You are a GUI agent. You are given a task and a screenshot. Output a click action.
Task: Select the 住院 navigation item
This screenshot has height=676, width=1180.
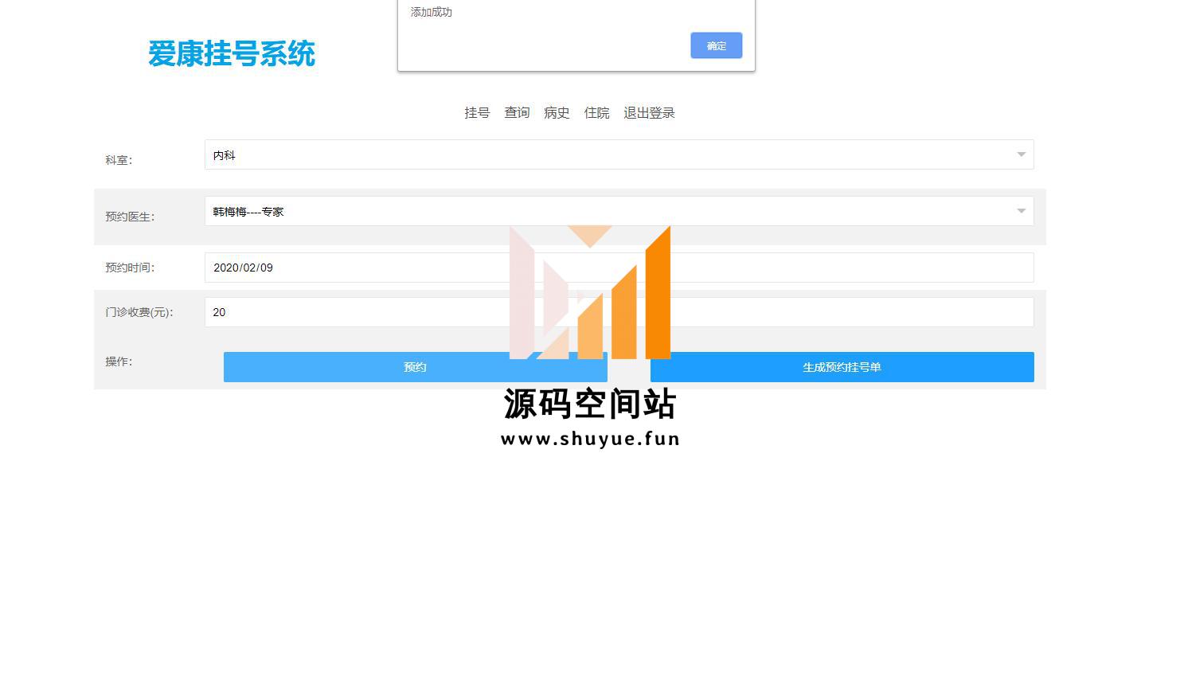pos(596,113)
